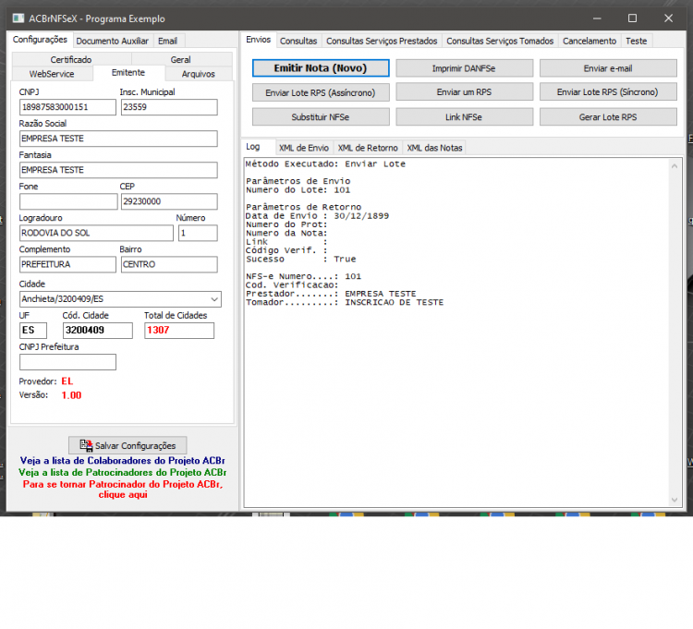This screenshot has width=693, height=629.
Task: Click the ACBrNFSeX app icon in title bar
Action: 18,18
